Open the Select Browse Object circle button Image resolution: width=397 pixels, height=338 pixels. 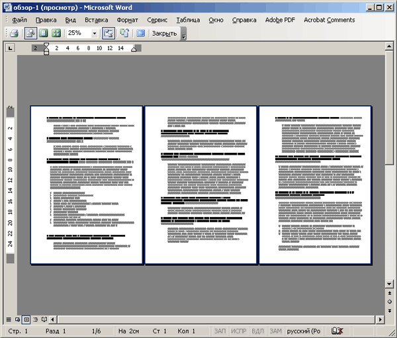tap(390, 302)
